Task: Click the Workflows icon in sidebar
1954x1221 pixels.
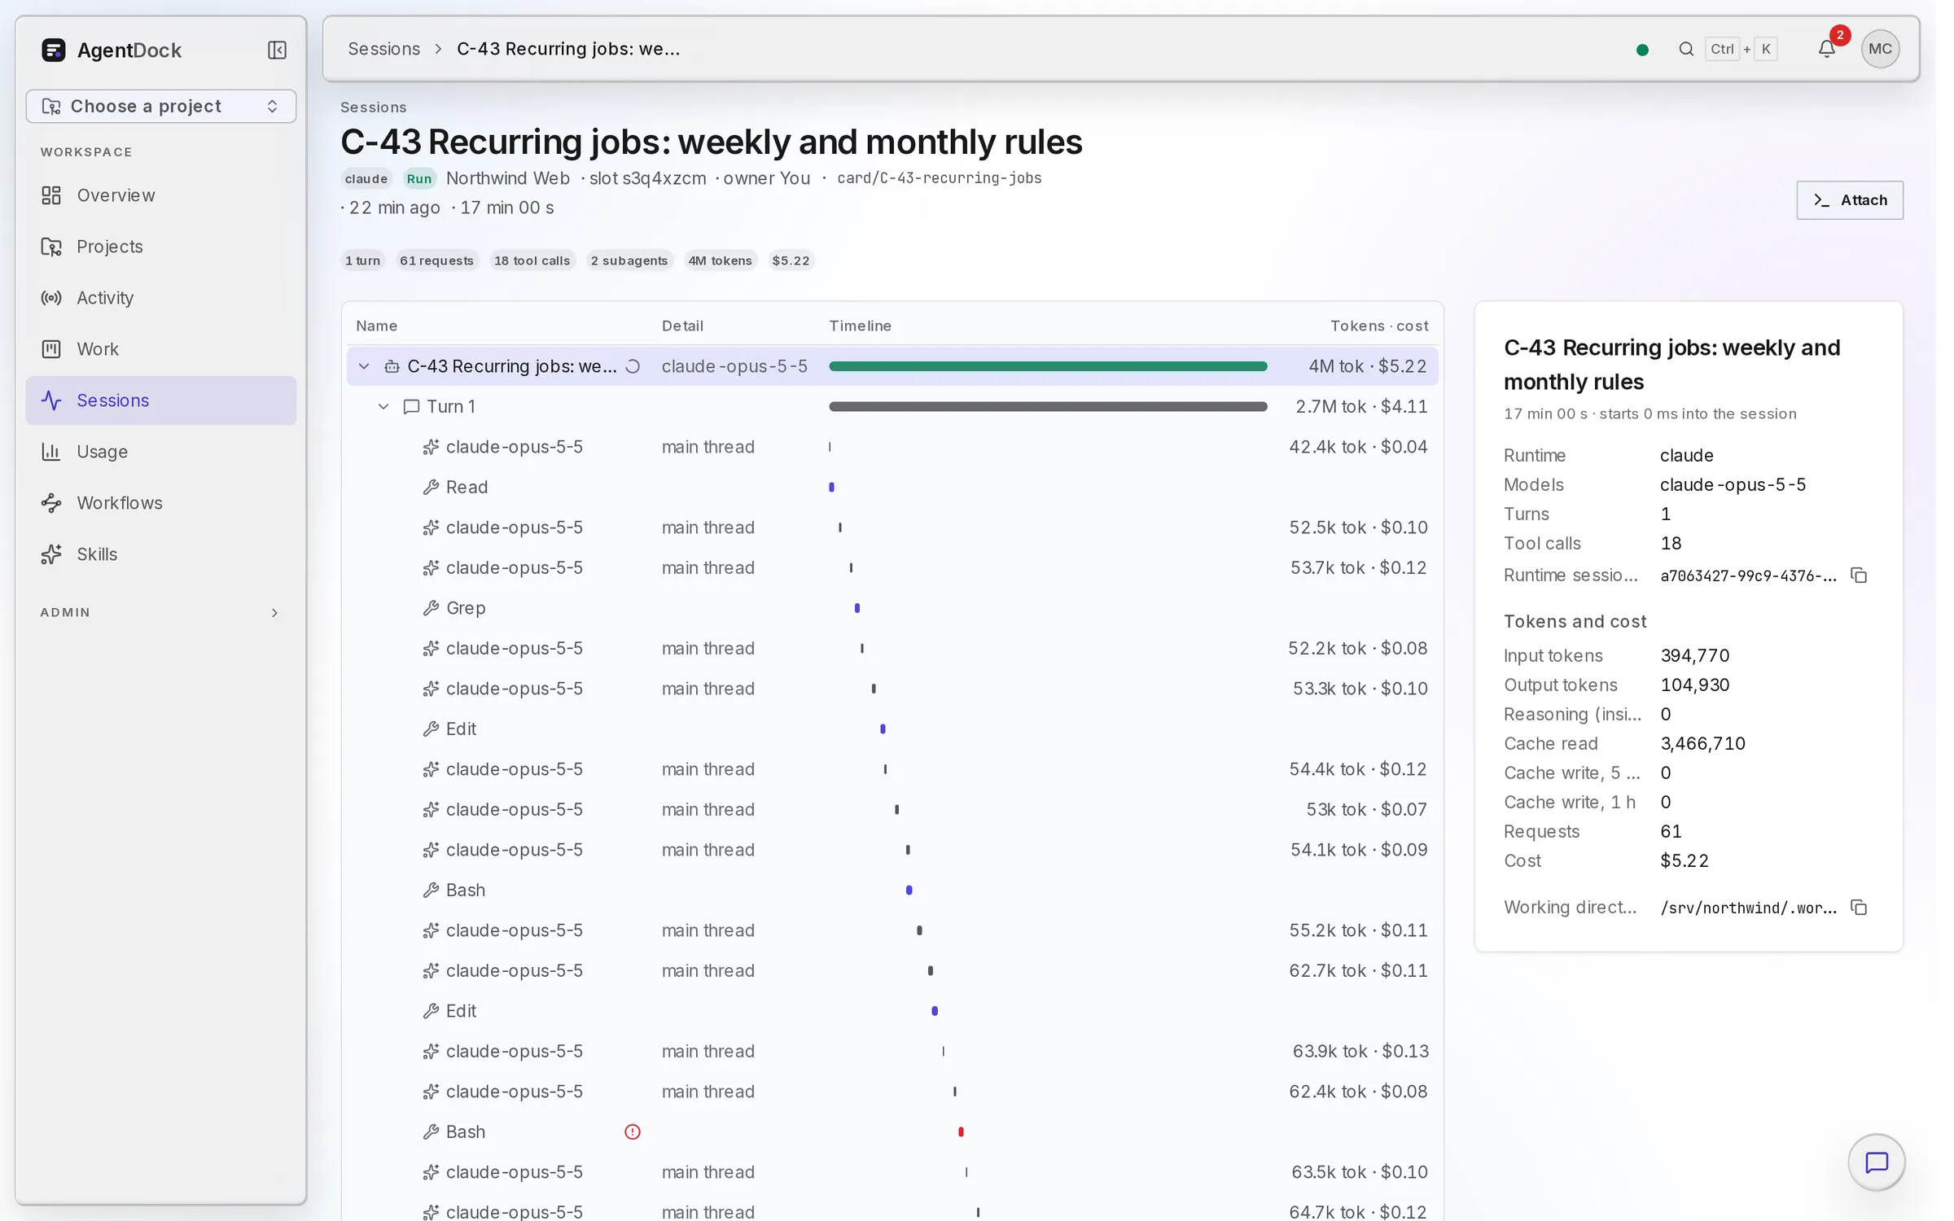Action: pyautogui.click(x=51, y=503)
